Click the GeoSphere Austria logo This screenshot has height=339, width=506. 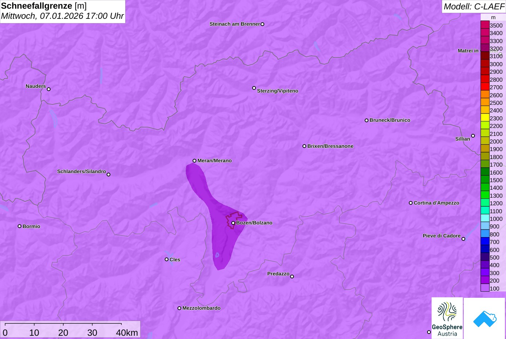point(447,318)
